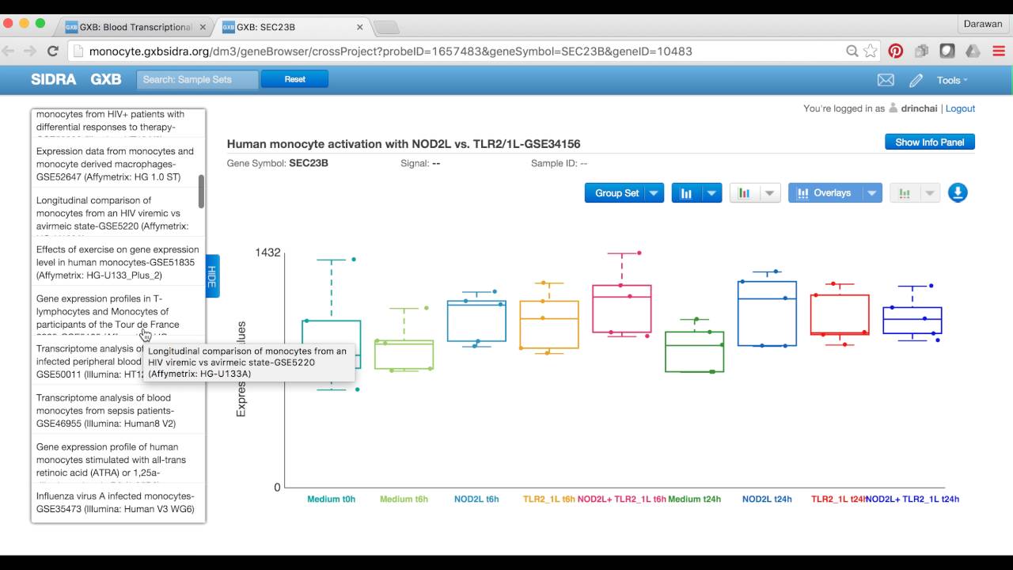Image resolution: width=1013 pixels, height=570 pixels.
Task: Click the GXB header link
Action: tap(105, 79)
